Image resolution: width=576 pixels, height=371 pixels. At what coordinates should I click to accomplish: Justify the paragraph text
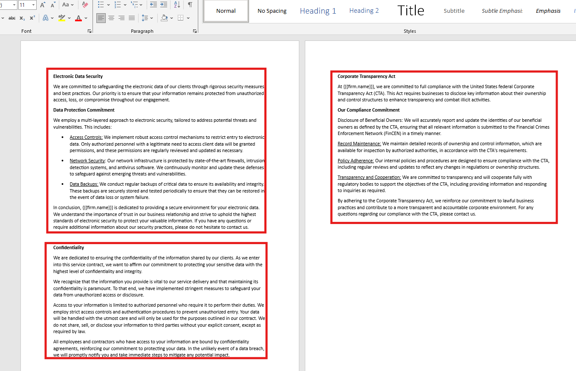coord(132,18)
